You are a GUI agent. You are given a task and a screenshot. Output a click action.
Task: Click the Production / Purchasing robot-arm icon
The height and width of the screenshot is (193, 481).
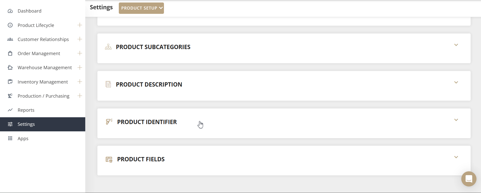[x=10, y=96]
